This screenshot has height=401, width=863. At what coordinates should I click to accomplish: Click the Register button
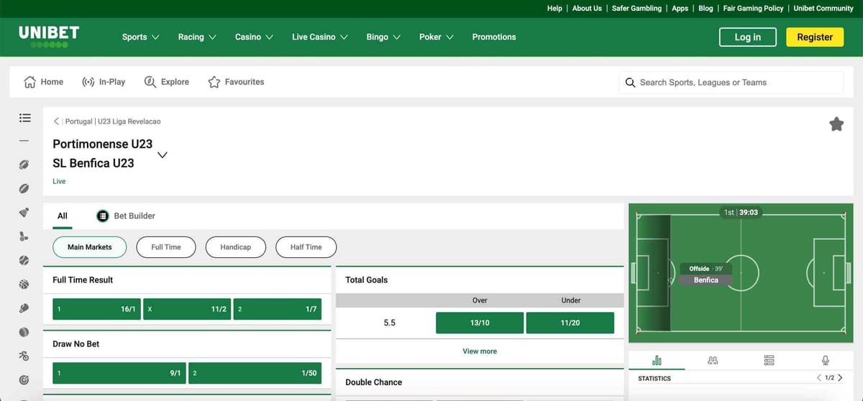(815, 37)
